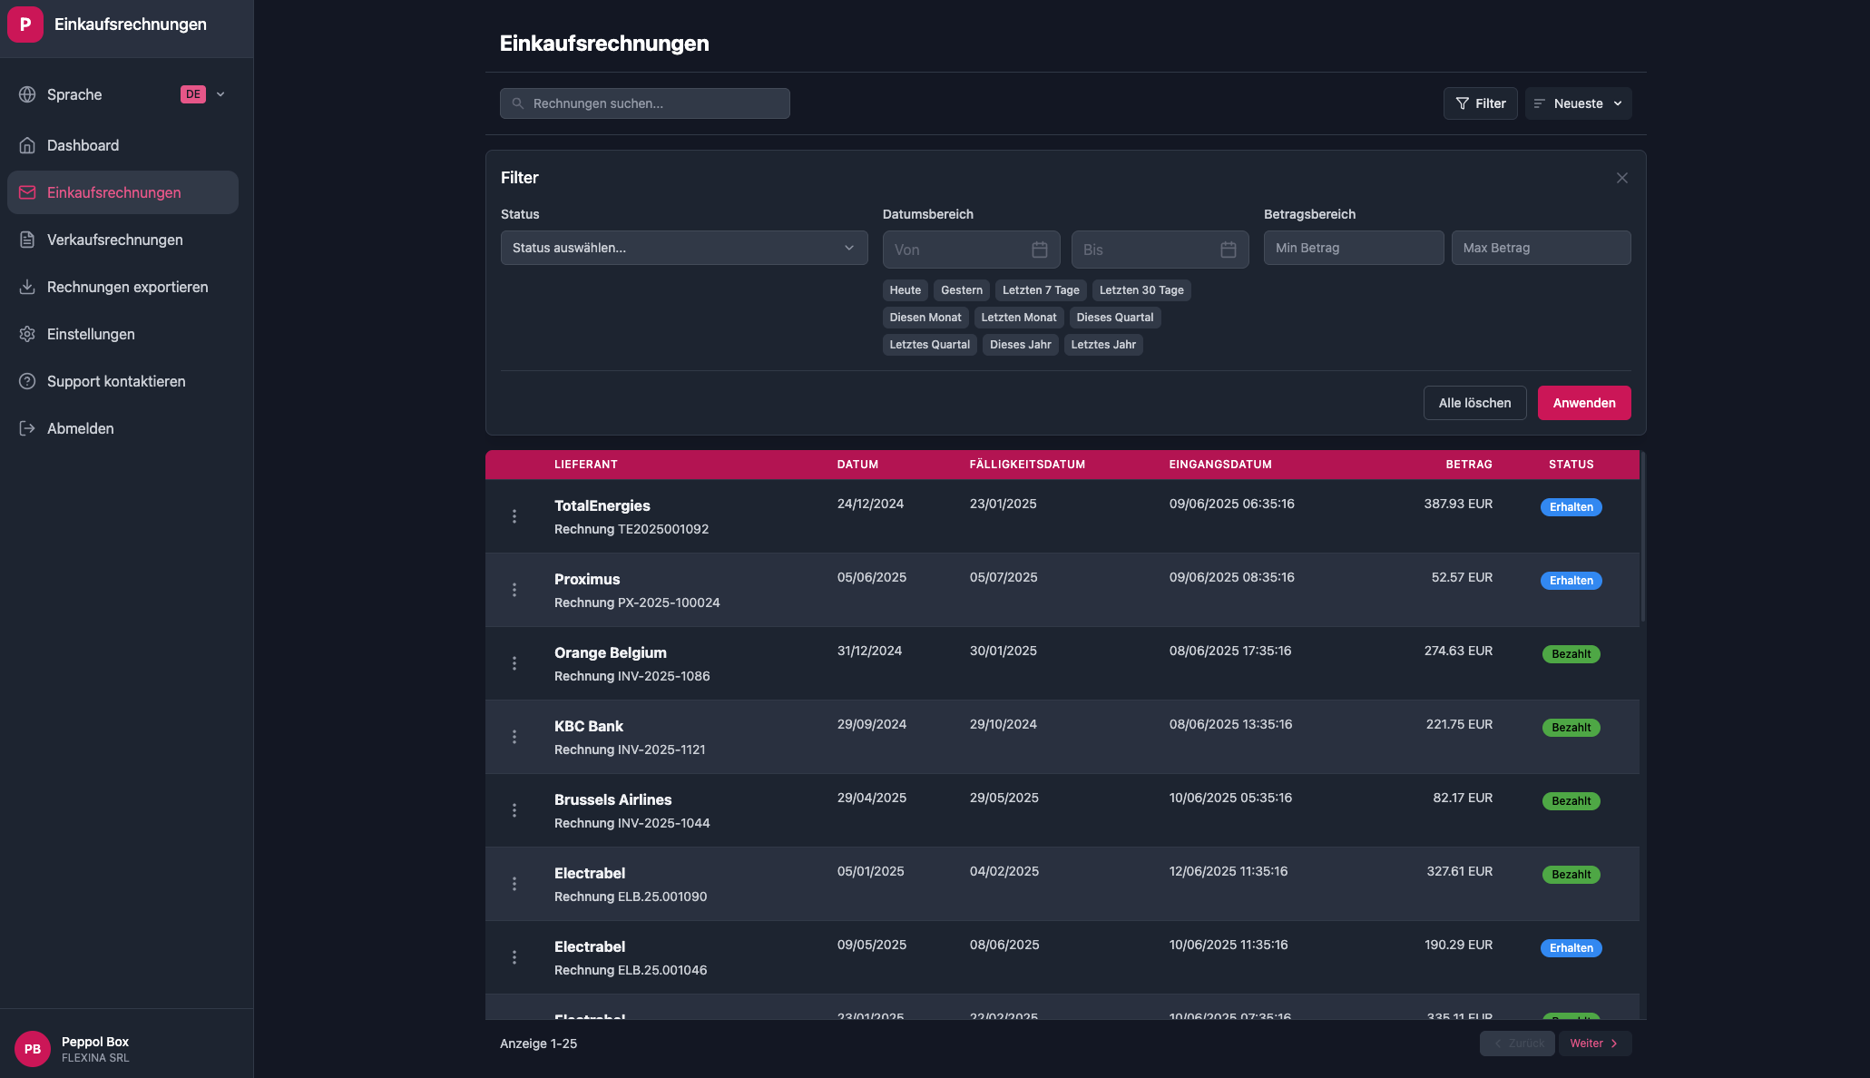The image size is (1870, 1078).
Task: Select the Letzten 30 Tage preset
Action: tap(1141, 290)
